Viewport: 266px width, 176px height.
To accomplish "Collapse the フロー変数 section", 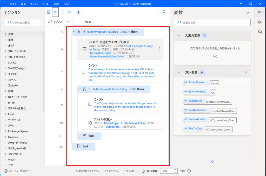I will (x=179, y=72).
